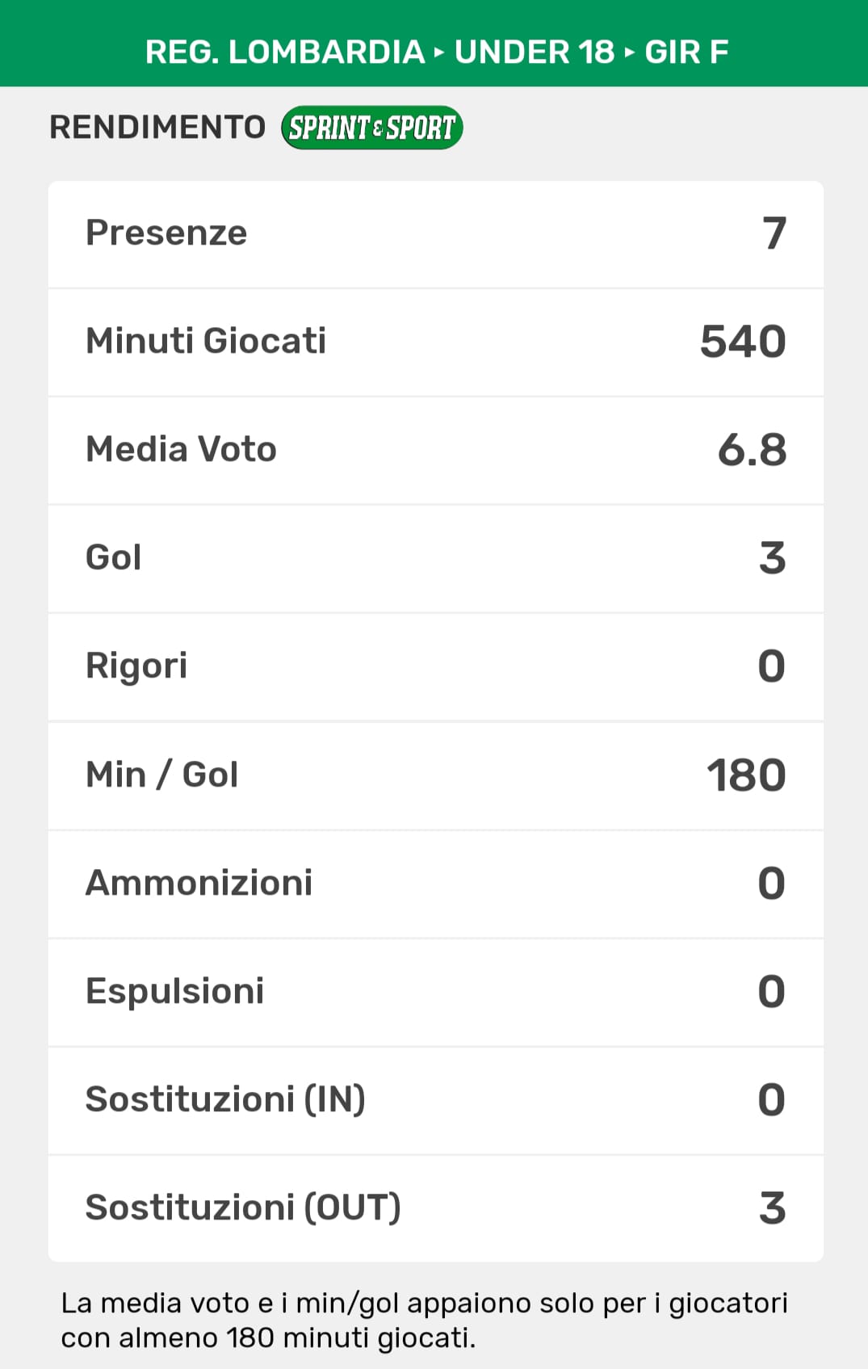
Task: Click the 540 minutes value
Action: [743, 342]
